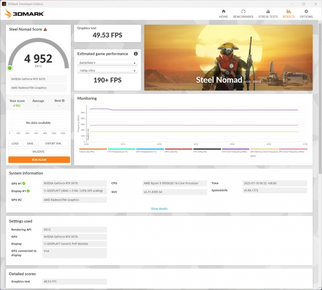Click the GPU #2 AMD Radeon(TM) Graphics field

pyautogui.click(x=74, y=200)
